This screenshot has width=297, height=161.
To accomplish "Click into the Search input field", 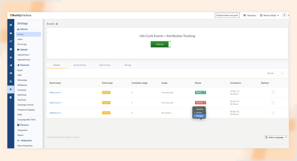I will tap(280, 73).
